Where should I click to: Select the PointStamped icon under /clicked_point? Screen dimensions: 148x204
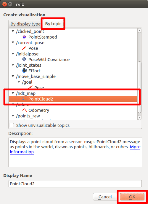(24, 37)
